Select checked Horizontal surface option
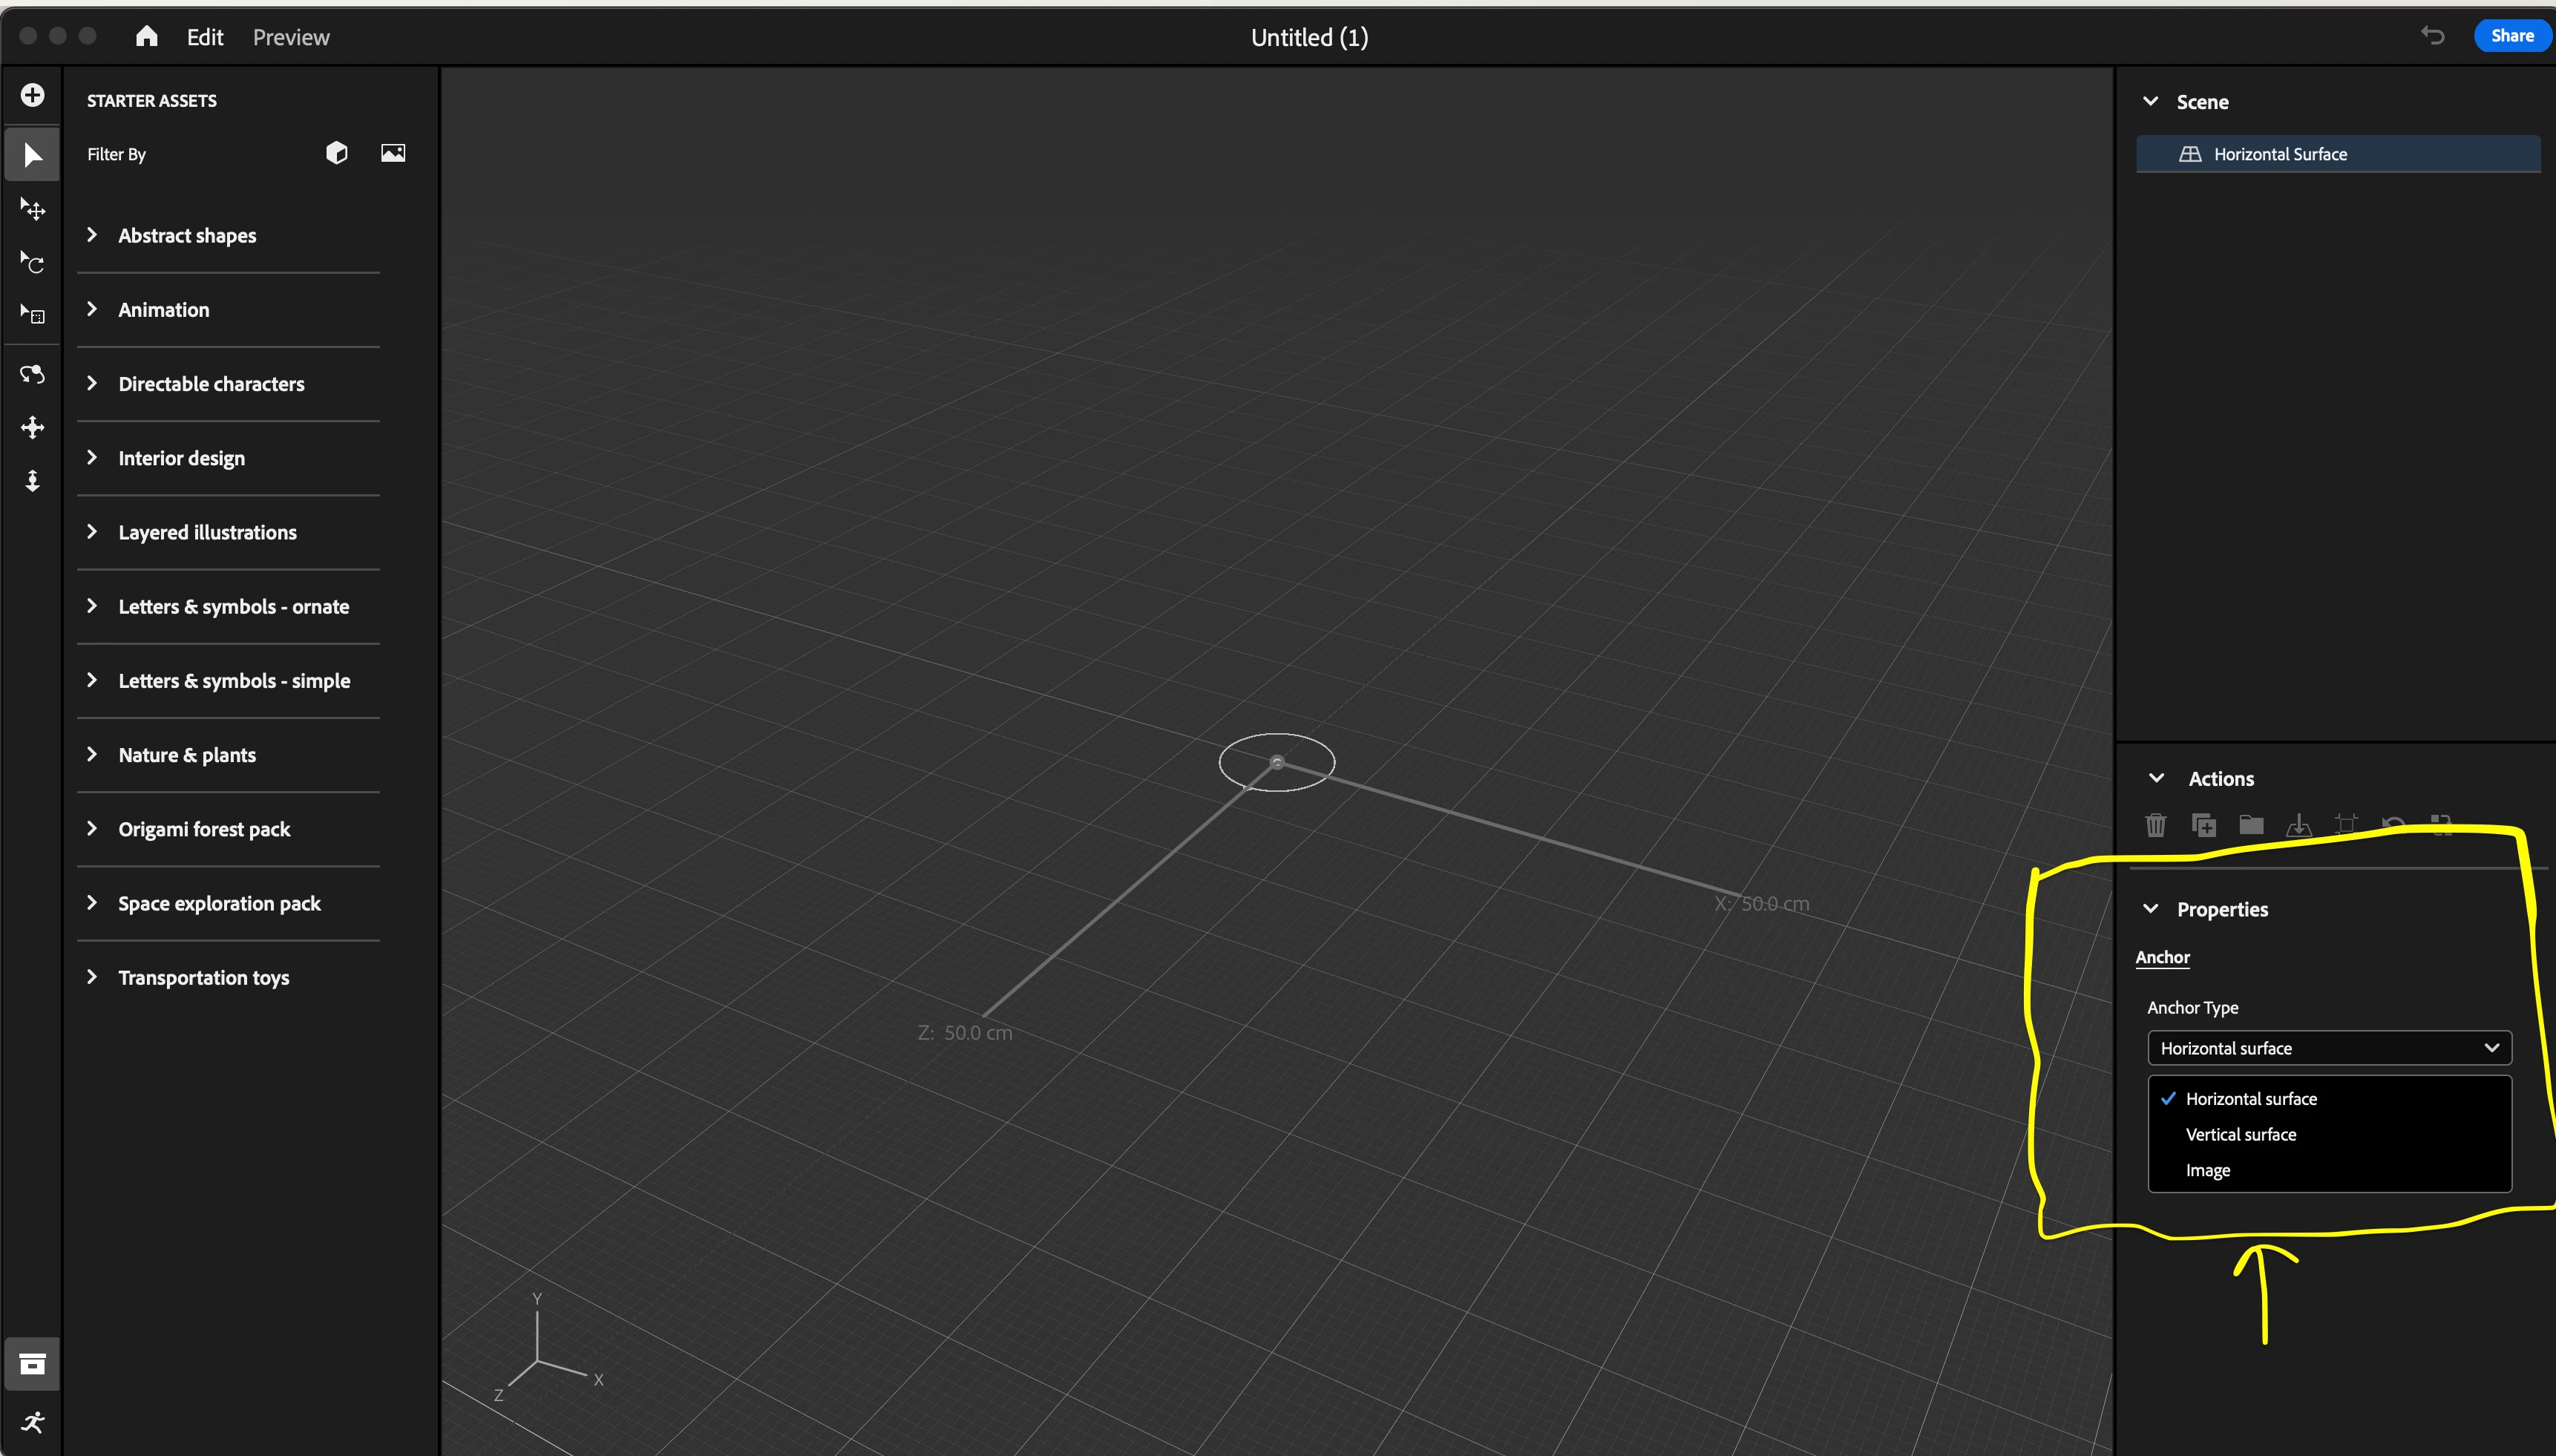Image resolution: width=2556 pixels, height=1456 pixels. tap(2250, 1098)
